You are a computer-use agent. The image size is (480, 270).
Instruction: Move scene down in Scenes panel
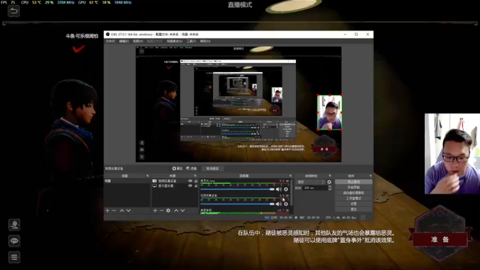click(128, 211)
